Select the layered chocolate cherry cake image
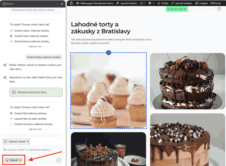Image resolution: width=226 pixels, height=166 pixels. tap(188, 81)
